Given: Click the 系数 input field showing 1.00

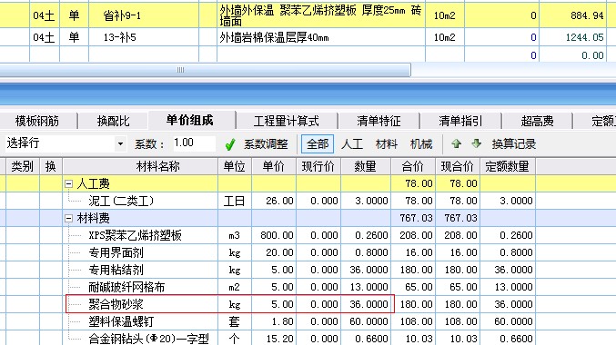Looking at the screenshot, I should (x=194, y=143).
